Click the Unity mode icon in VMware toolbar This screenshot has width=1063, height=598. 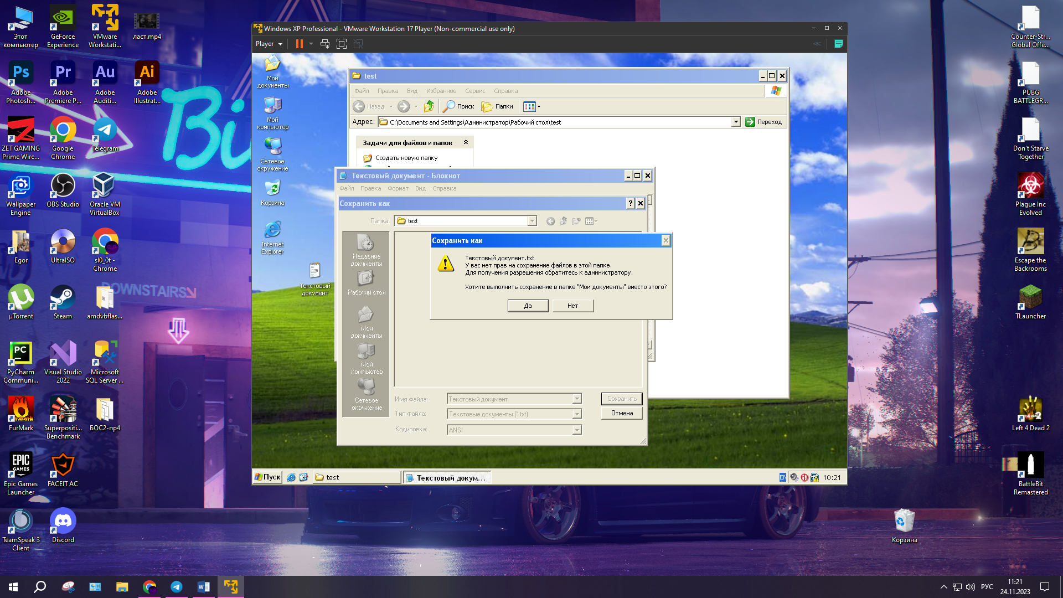[x=358, y=44]
